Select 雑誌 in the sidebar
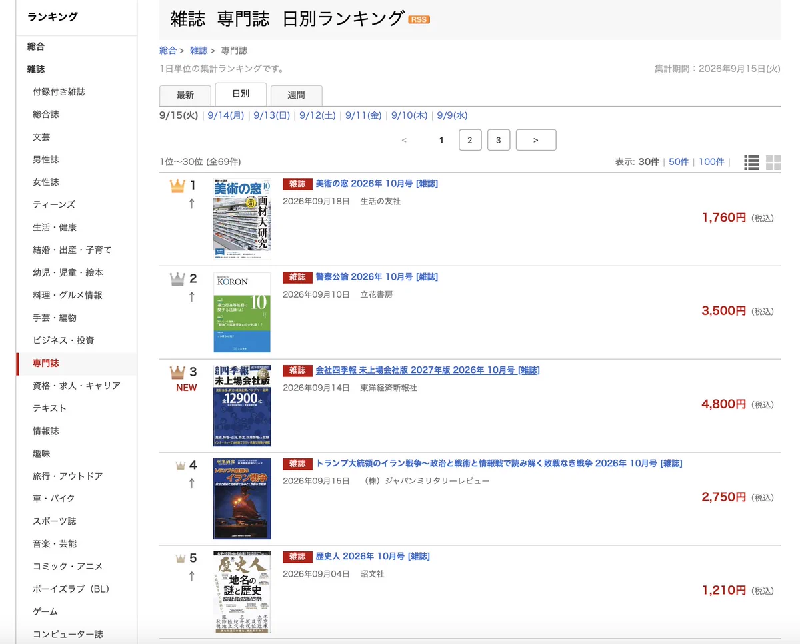This screenshot has height=644, width=800. (36, 69)
